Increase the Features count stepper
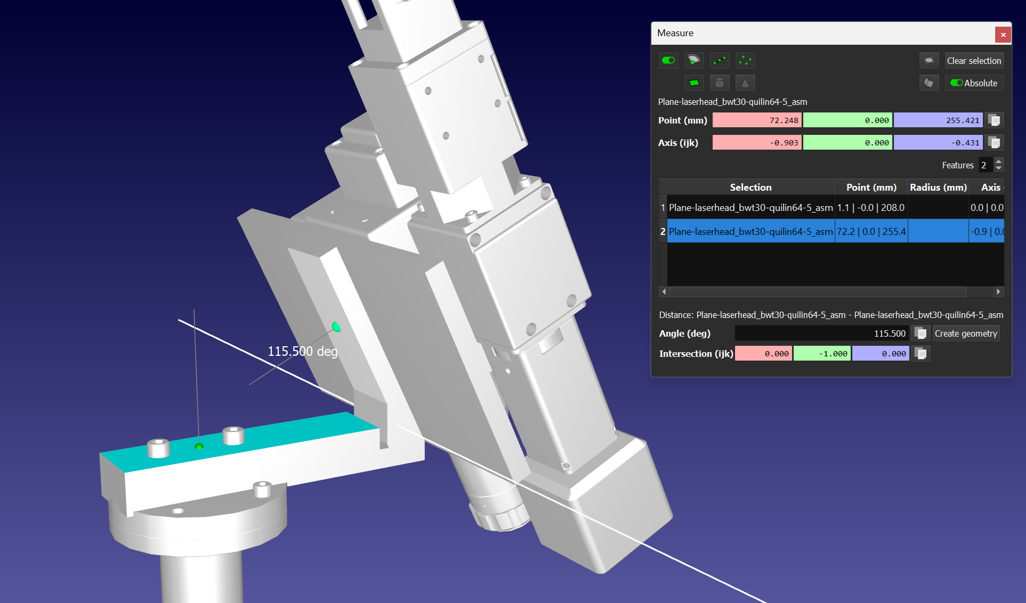Screen dimensions: 1026x603 point(999,161)
